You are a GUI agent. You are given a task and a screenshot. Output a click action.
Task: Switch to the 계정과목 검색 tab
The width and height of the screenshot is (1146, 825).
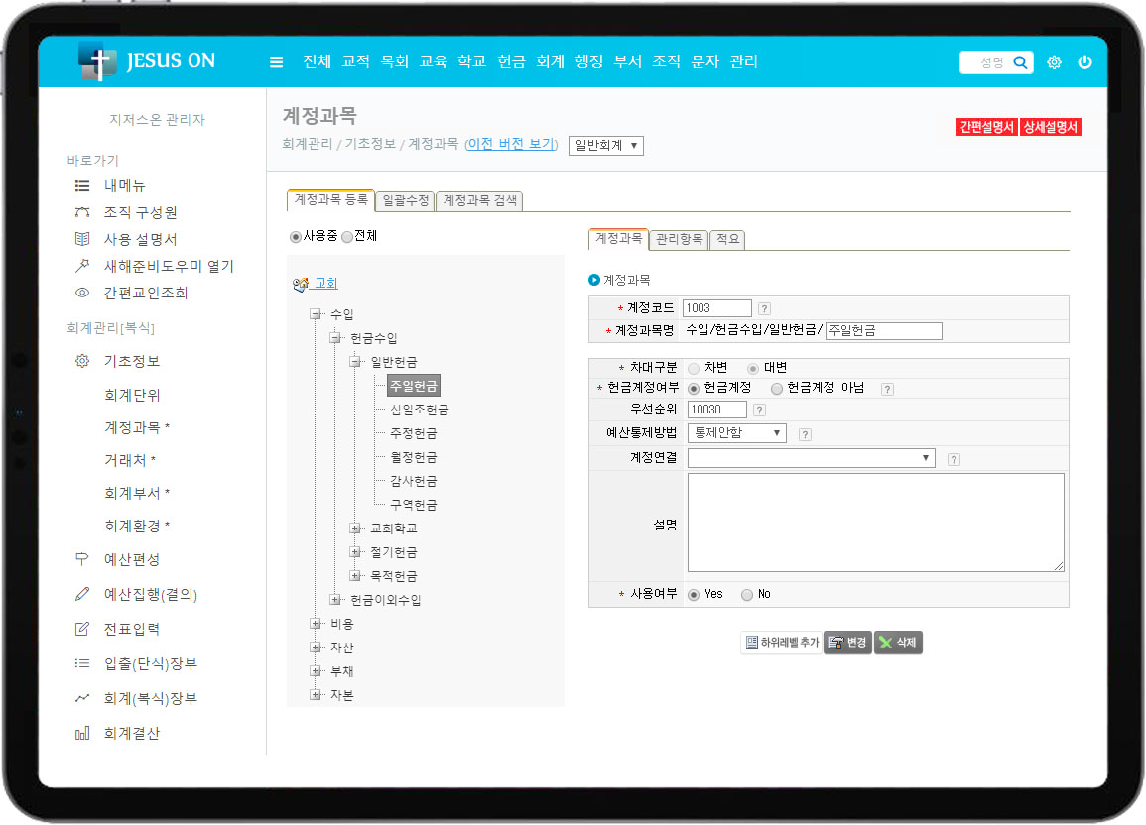479,200
